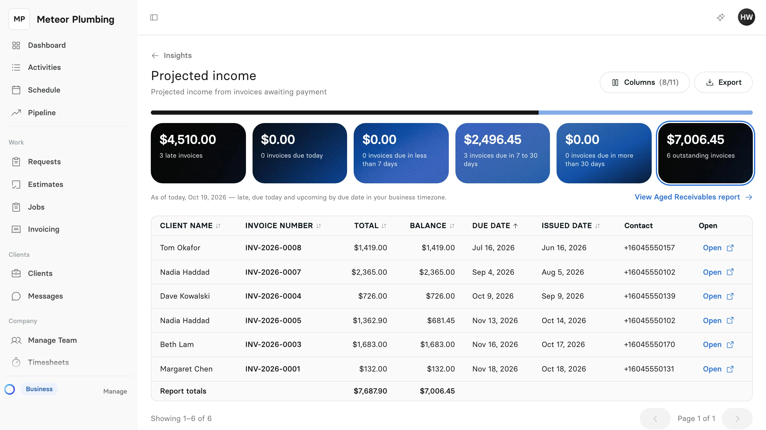Open Dave Kowalski's invoice link
This screenshot has height=430, width=766.
[718, 296]
